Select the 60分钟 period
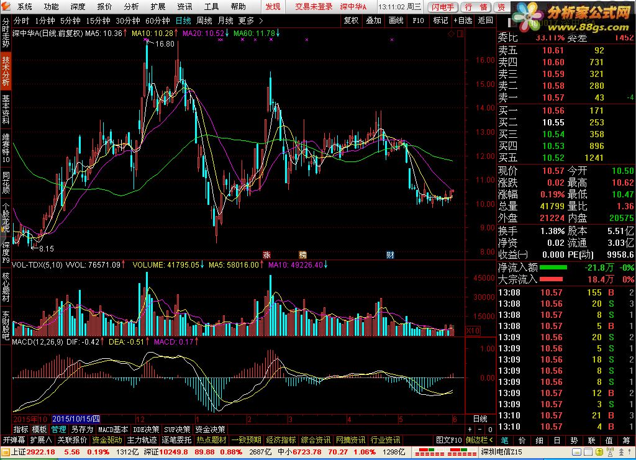 (157, 20)
